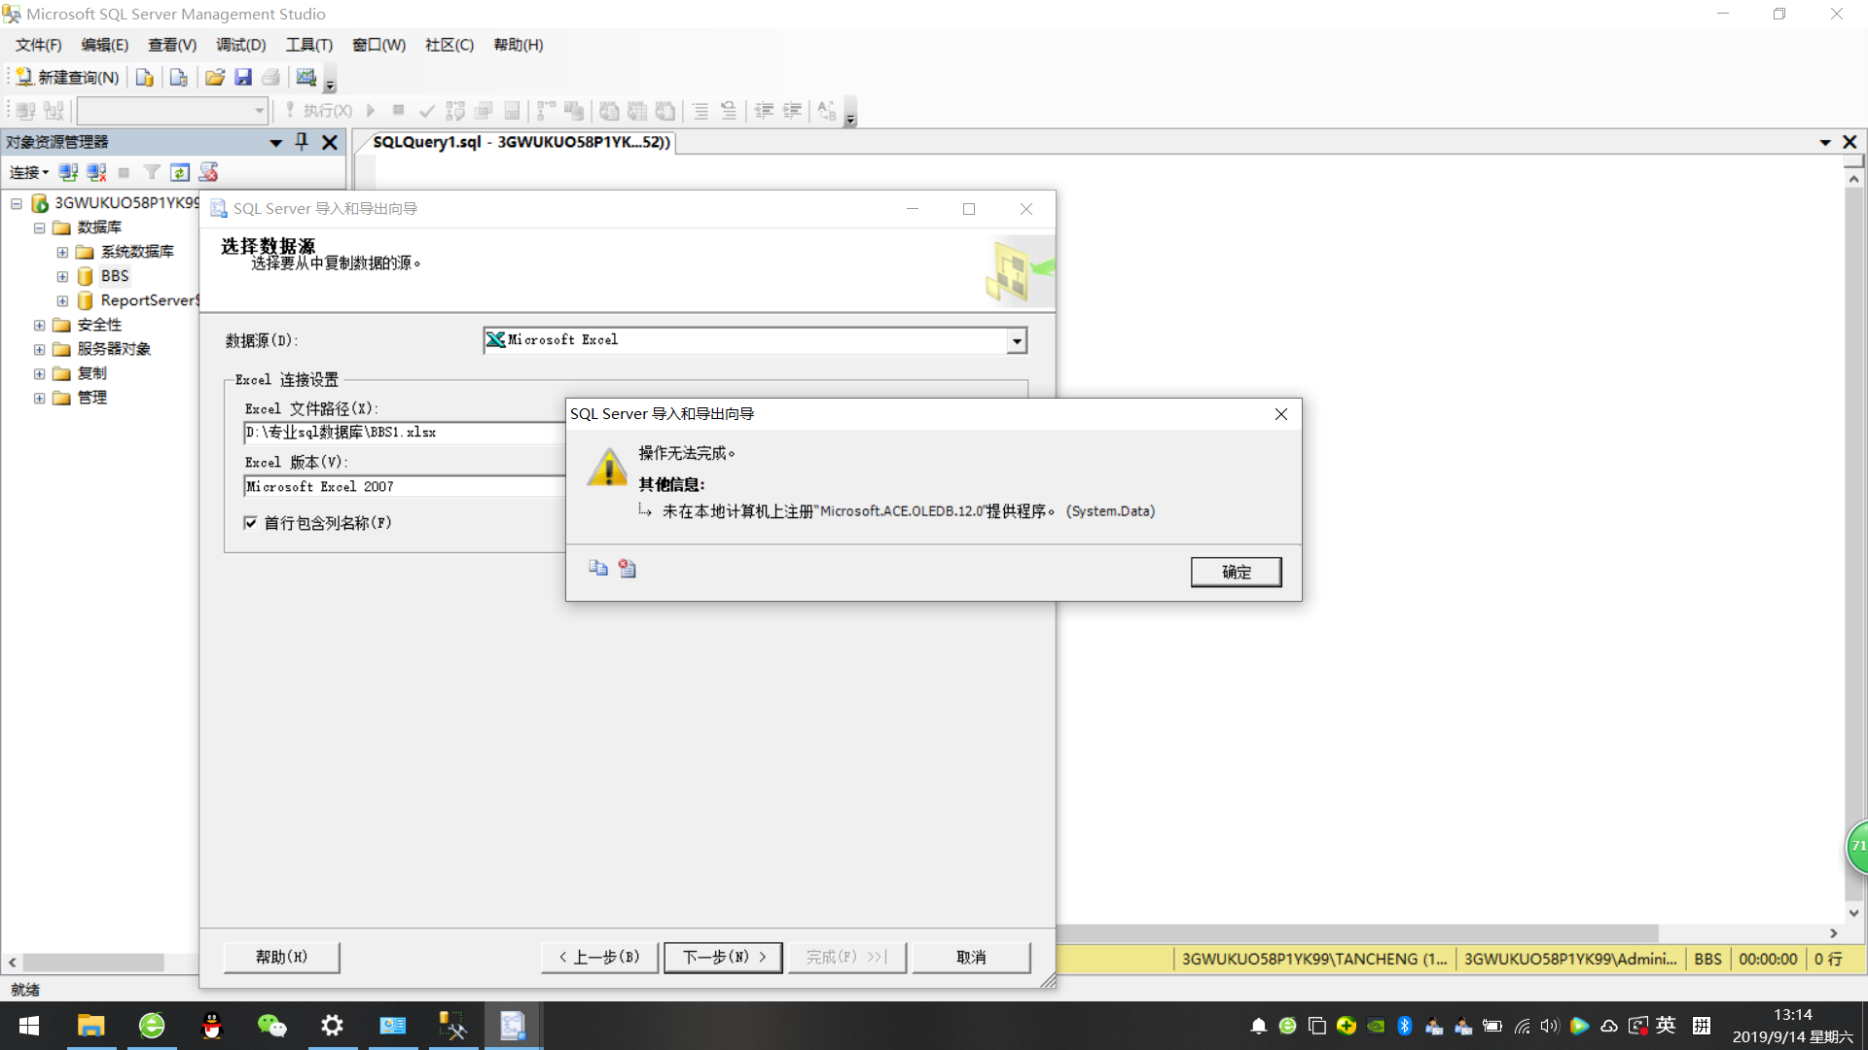The height and width of the screenshot is (1050, 1868).
Task: Click the Analysis Services query icon
Action: 178,78
